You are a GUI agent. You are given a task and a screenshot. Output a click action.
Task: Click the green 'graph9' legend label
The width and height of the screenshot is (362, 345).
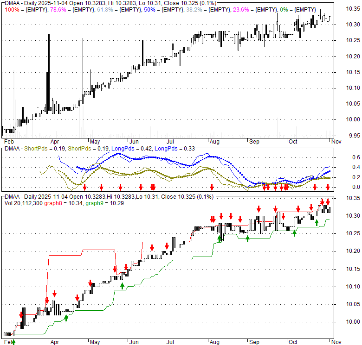pyautogui.click(x=94, y=203)
